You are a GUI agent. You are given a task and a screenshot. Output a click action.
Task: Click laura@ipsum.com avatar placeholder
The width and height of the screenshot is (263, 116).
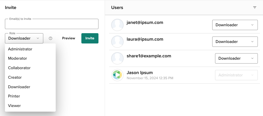pyautogui.click(x=117, y=42)
